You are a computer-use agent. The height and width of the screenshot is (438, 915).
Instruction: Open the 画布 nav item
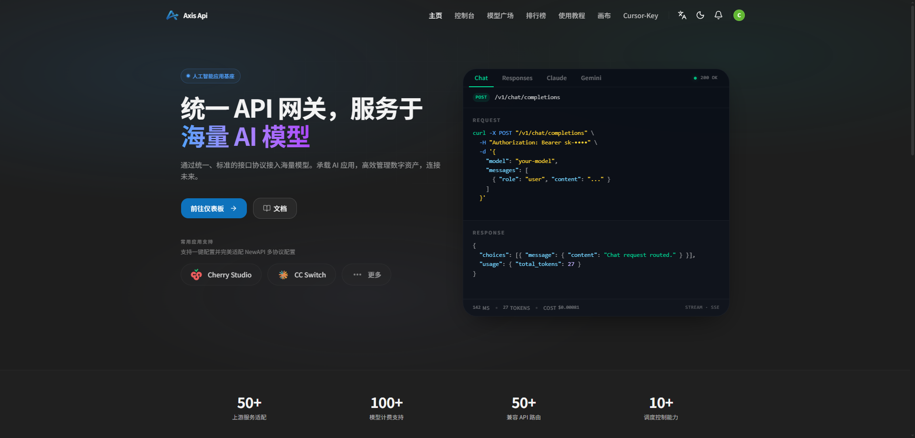click(x=604, y=16)
